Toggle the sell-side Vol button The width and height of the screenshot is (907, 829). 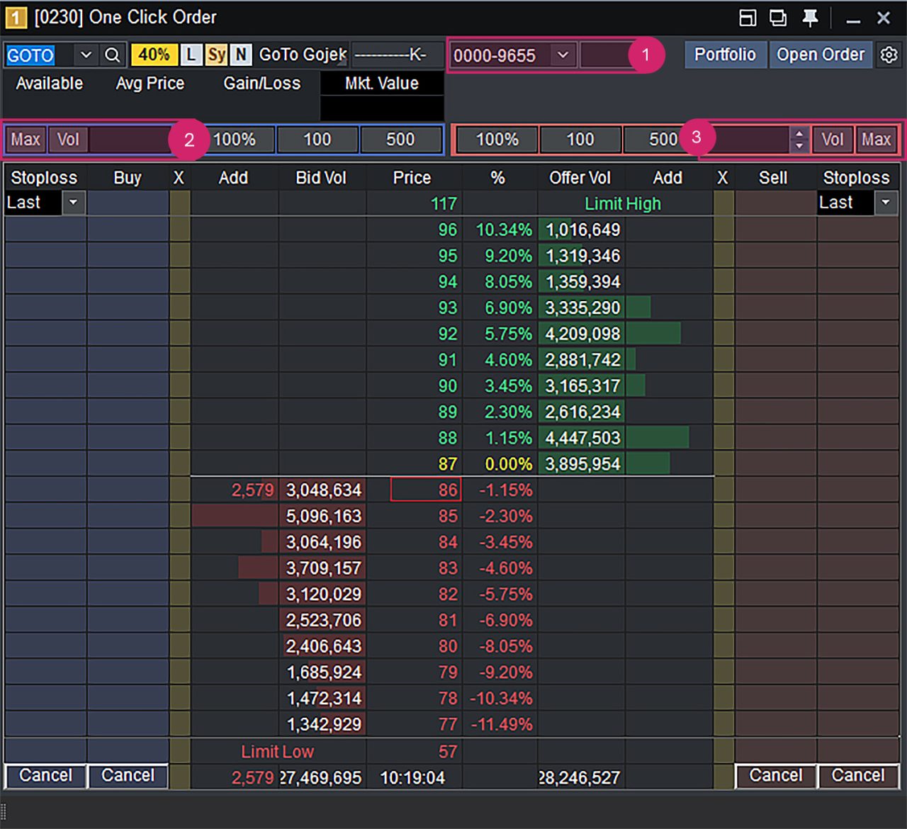833,140
